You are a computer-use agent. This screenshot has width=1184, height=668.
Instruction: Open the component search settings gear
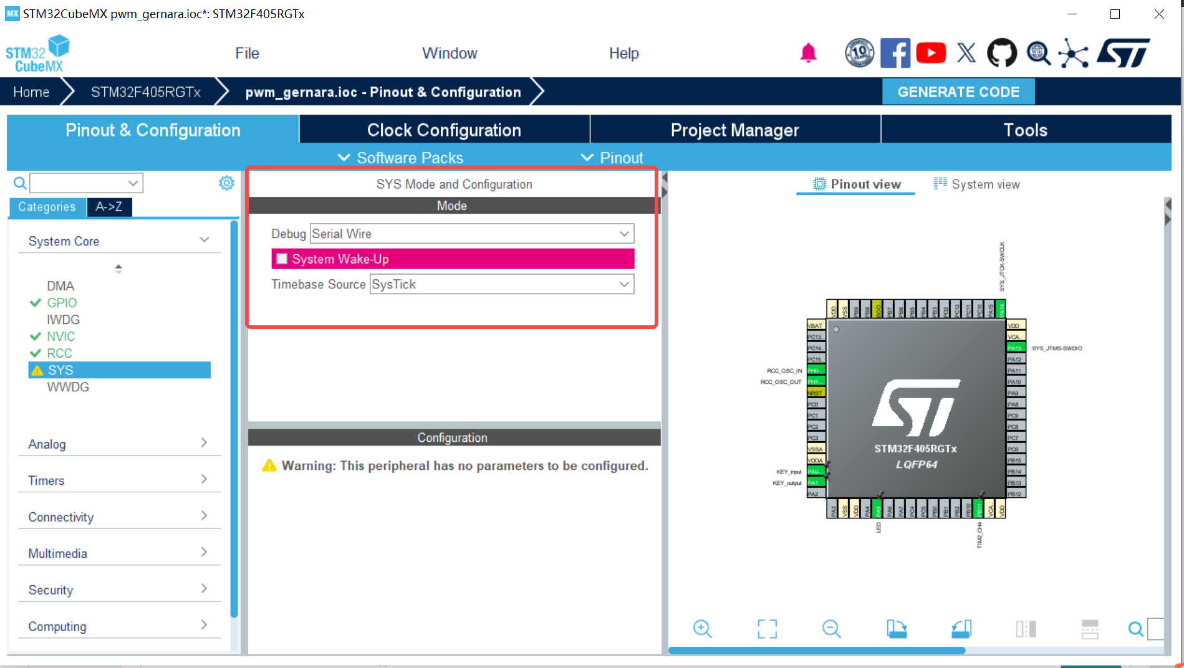point(226,183)
